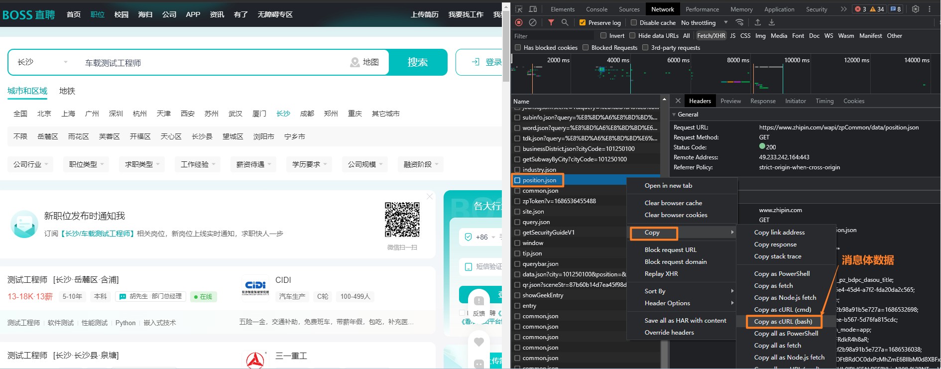Stop recording the network log
941x369 pixels.
[x=519, y=22]
